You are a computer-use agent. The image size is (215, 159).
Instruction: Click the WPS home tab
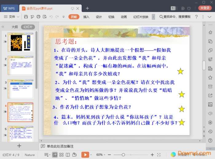9,8
